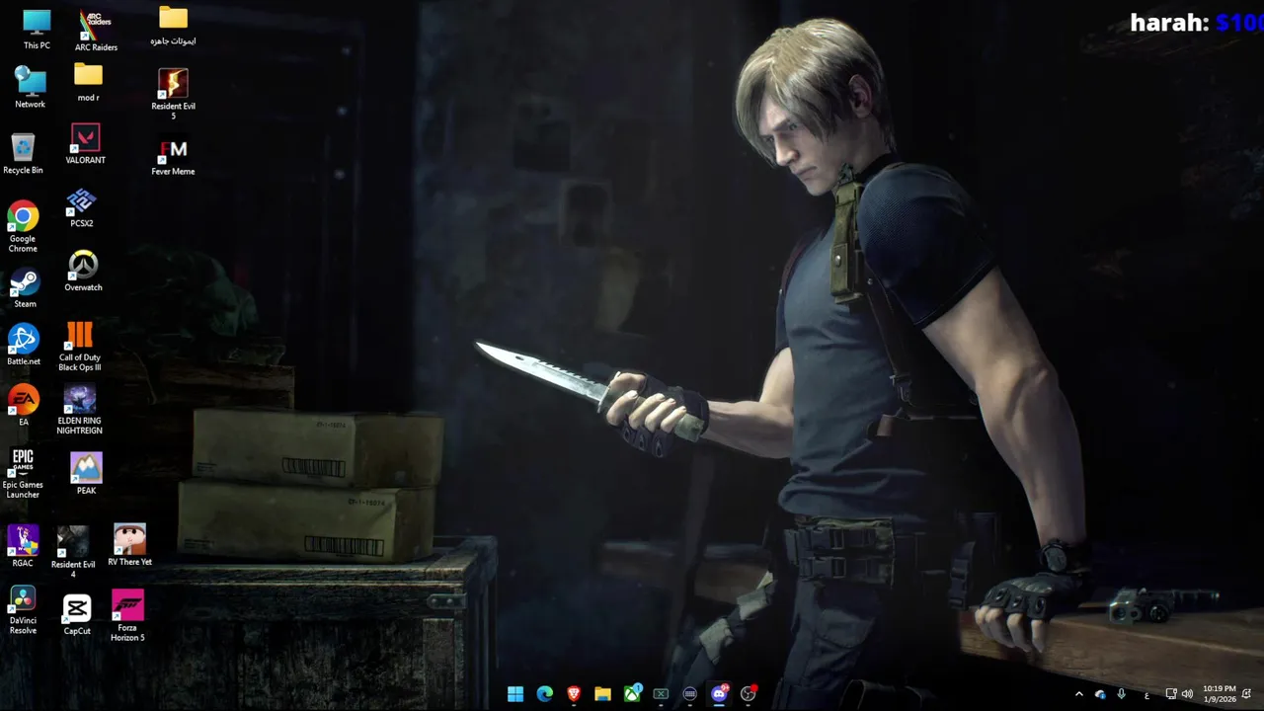The width and height of the screenshot is (1264, 711).
Task: Open the EA app icon
Action: pos(24,406)
